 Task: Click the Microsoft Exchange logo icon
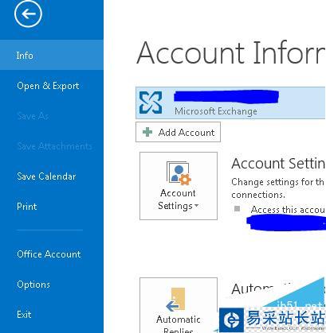(151, 103)
